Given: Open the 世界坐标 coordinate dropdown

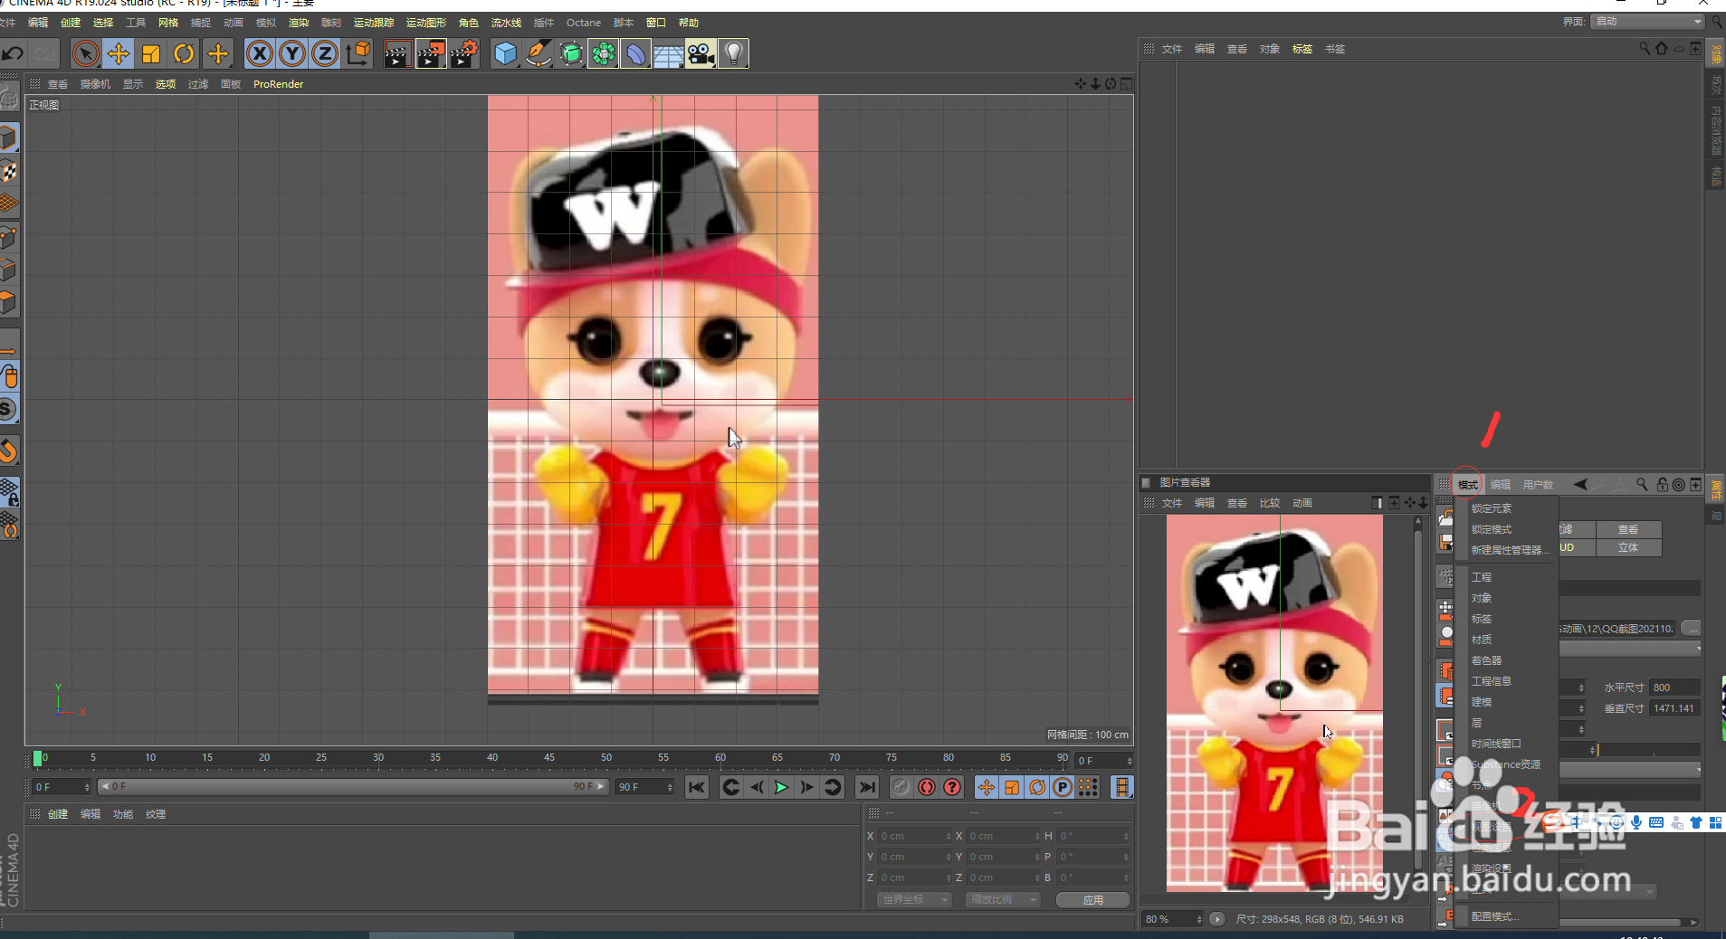Looking at the screenshot, I should (x=914, y=899).
